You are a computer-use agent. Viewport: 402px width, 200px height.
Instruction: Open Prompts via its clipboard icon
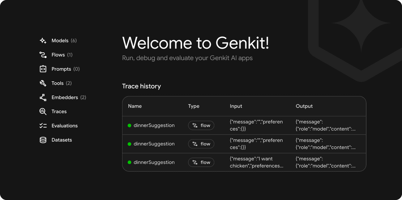coord(42,69)
